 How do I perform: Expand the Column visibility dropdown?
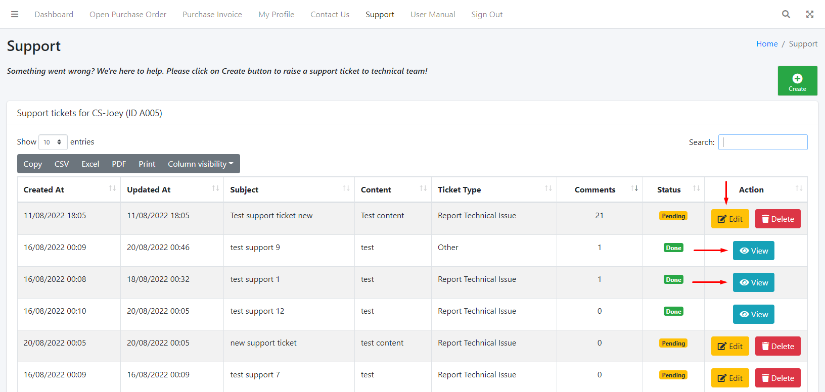pyautogui.click(x=200, y=164)
